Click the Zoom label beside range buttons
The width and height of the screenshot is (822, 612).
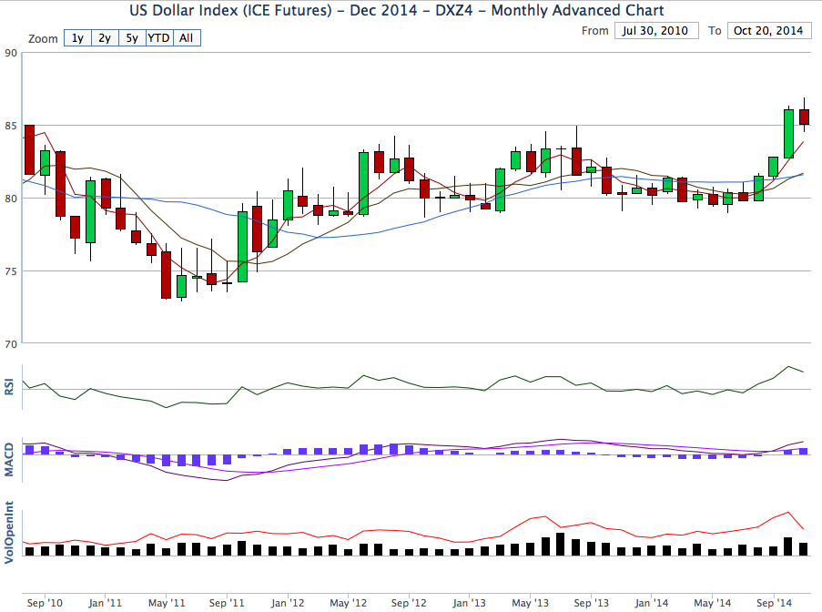pos(43,39)
